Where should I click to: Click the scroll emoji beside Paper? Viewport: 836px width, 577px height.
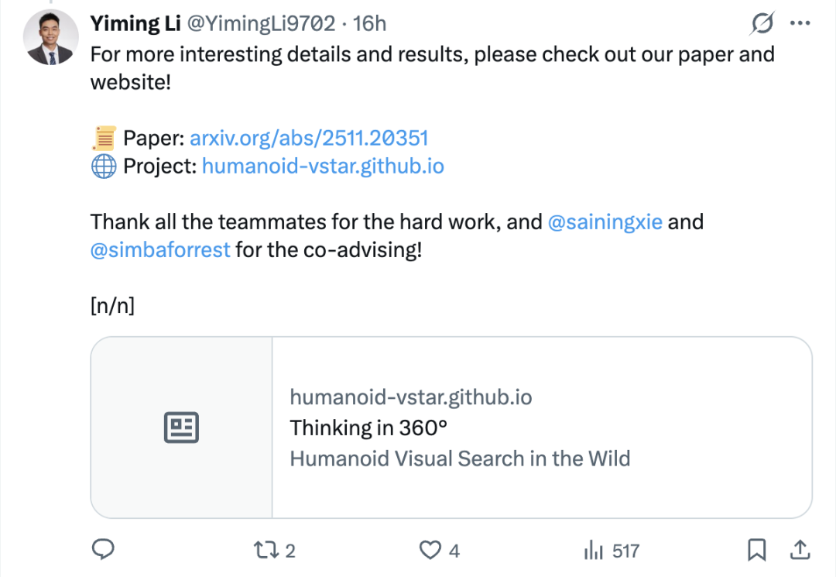point(104,139)
